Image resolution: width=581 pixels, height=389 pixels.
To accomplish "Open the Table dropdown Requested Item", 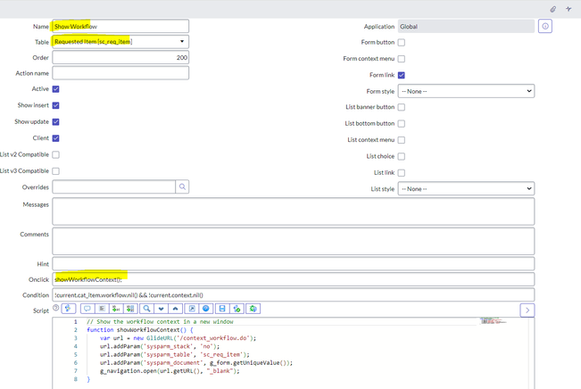I will click(x=120, y=42).
